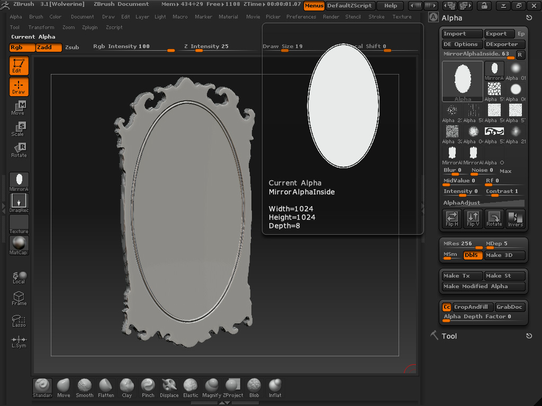The height and width of the screenshot is (406, 542).
Task: Select the ZProject brush
Action: click(233, 387)
